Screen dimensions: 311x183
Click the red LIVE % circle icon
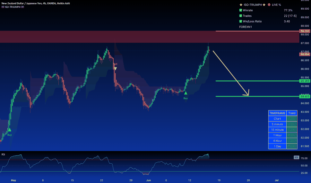(x=269, y=5)
